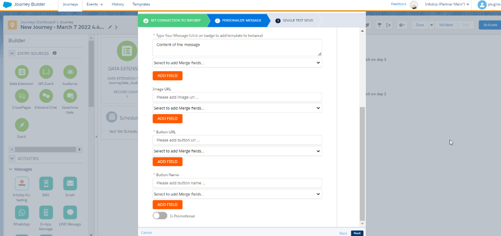Click the user avatar icon near Feedback
The height and width of the screenshot is (236, 501).
point(414,5)
